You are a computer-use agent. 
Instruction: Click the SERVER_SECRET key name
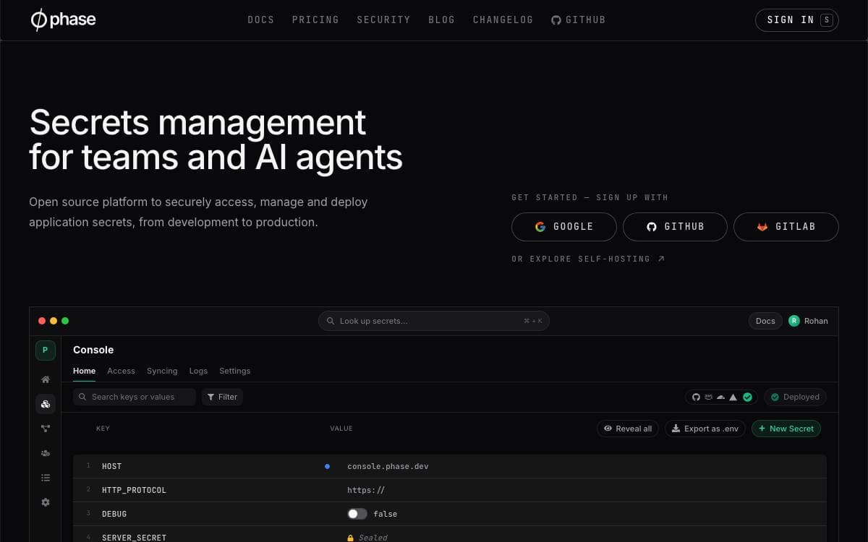click(134, 538)
